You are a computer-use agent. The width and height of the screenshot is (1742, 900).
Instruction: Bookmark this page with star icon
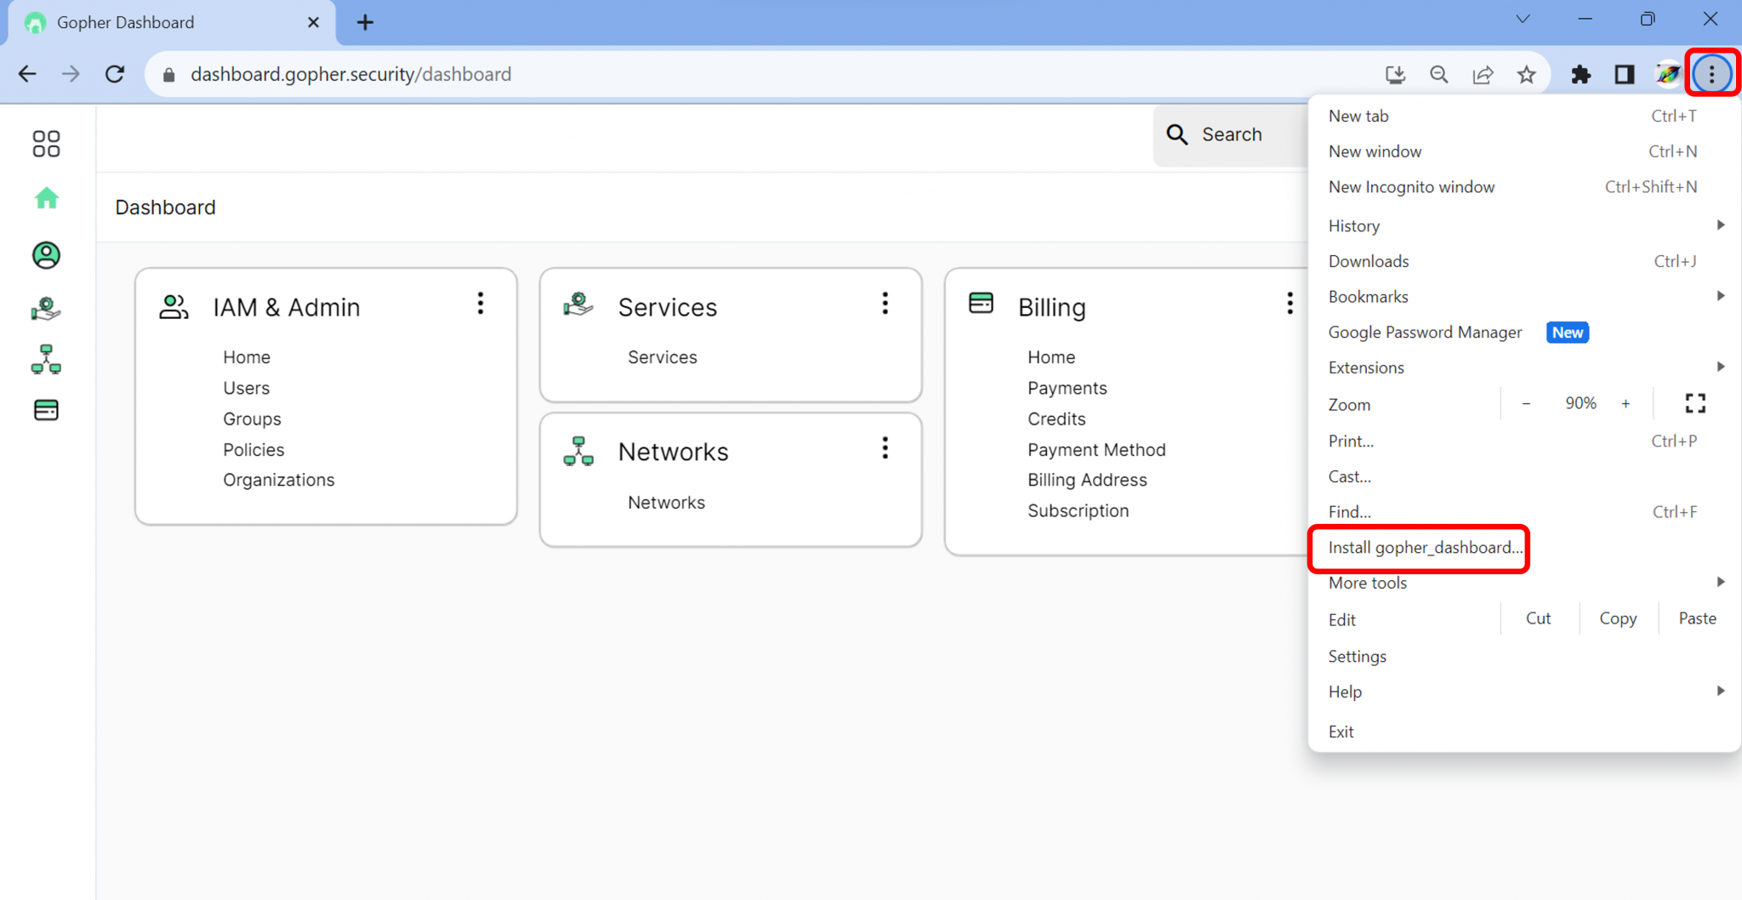click(x=1527, y=75)
